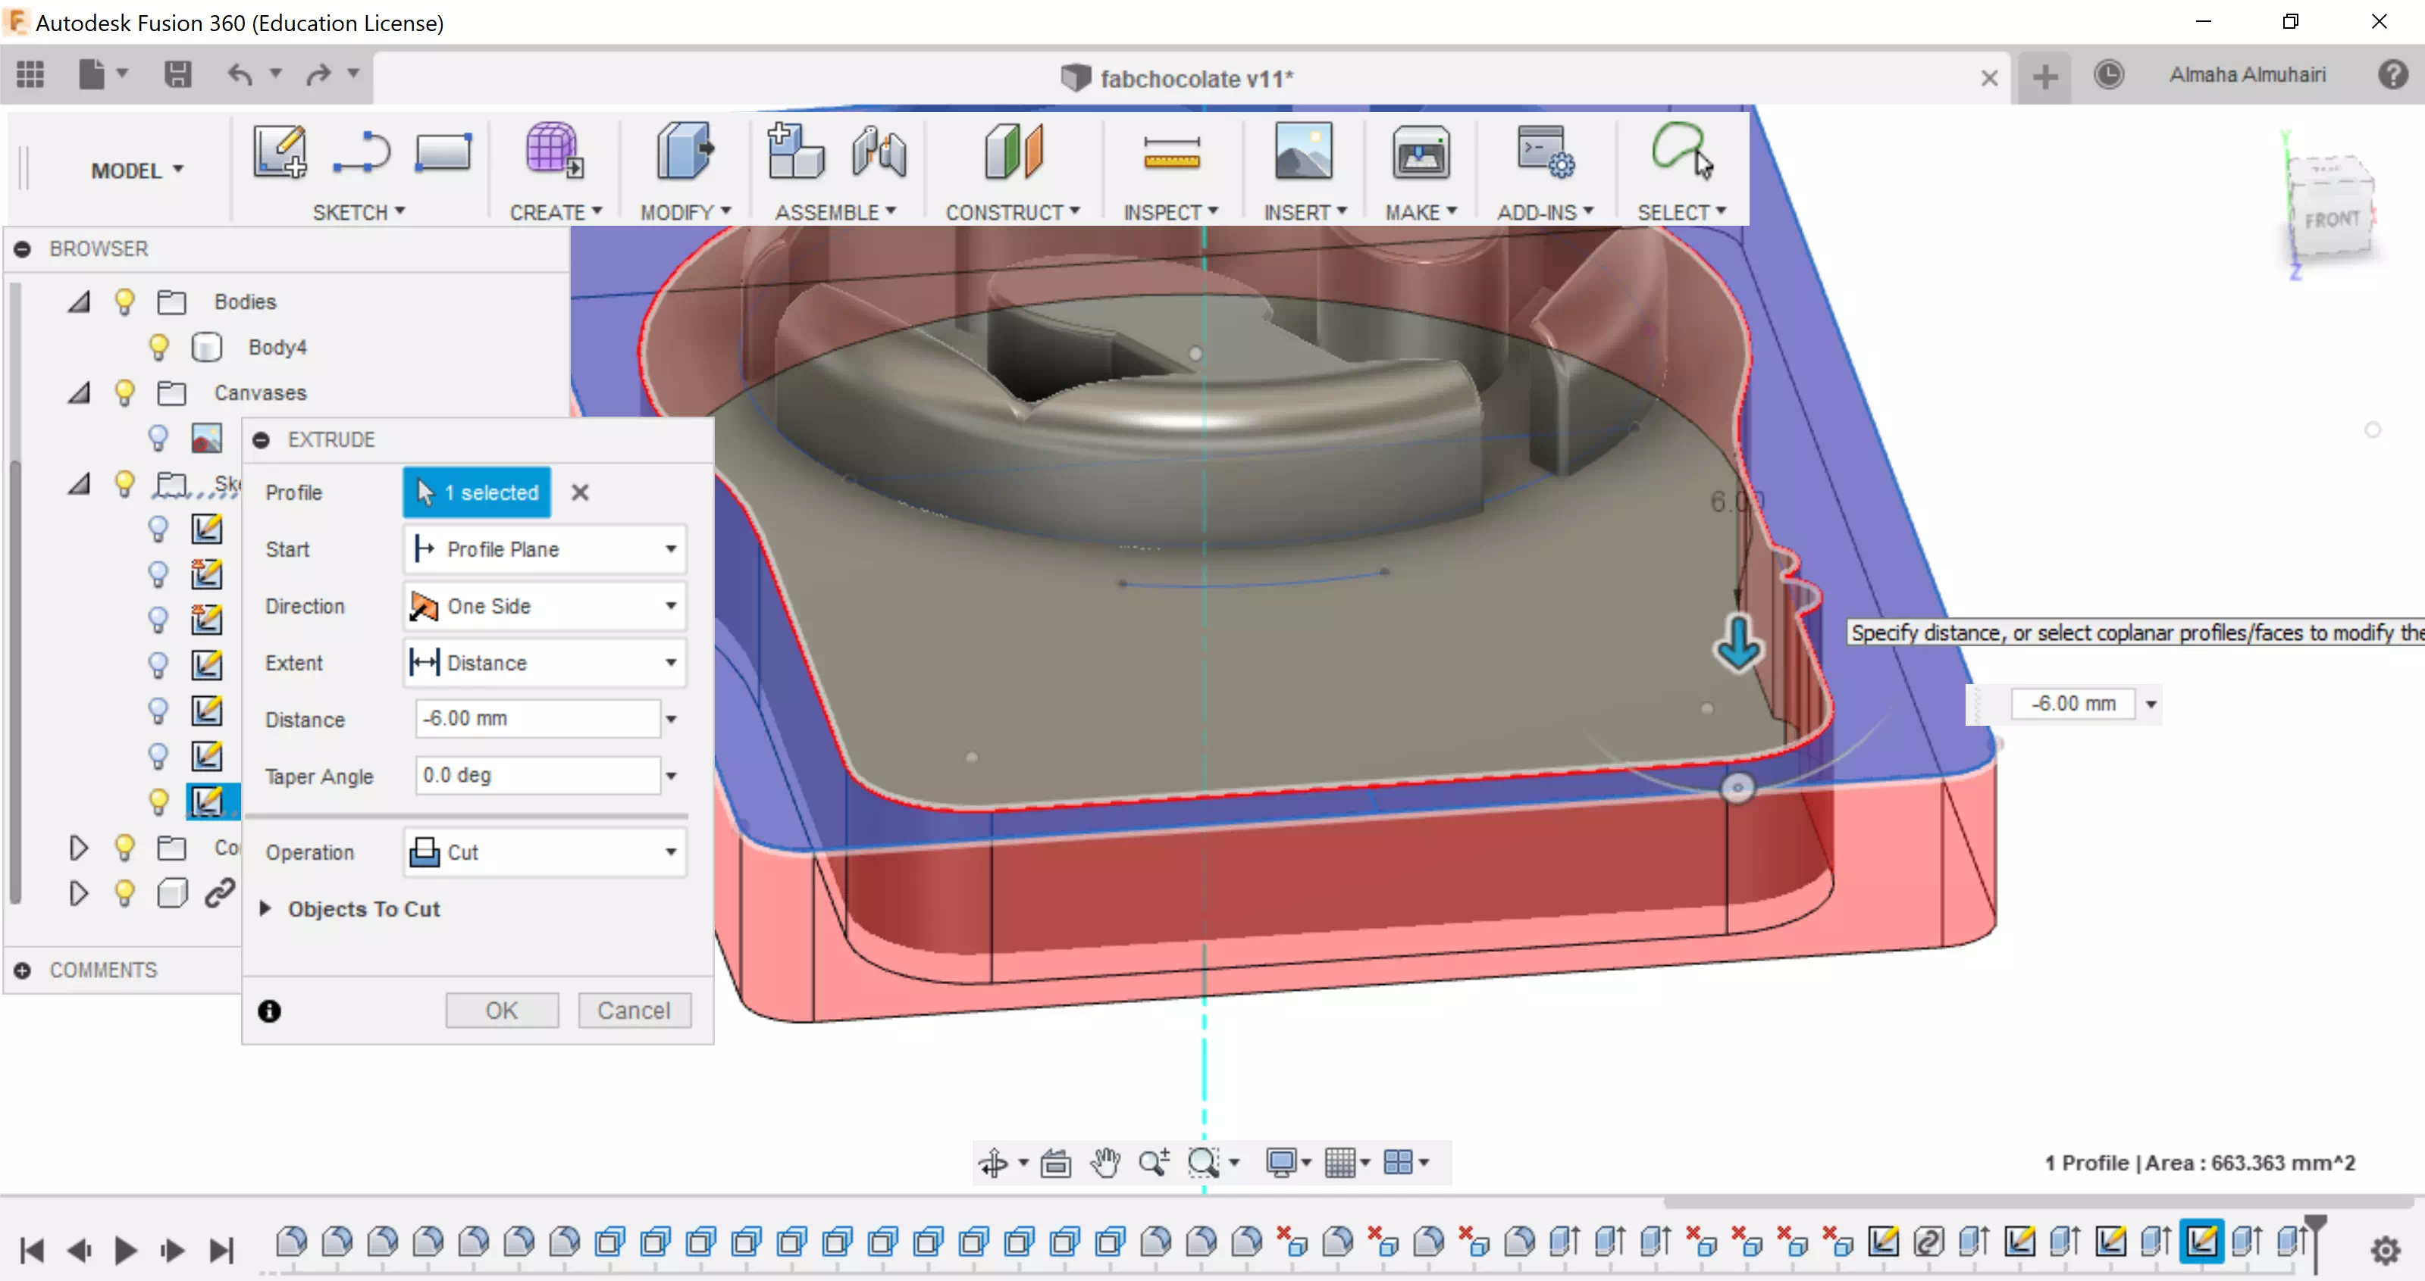Click the Save disk icon
The image size is (2425, 1281).
[x=177, y=74]
